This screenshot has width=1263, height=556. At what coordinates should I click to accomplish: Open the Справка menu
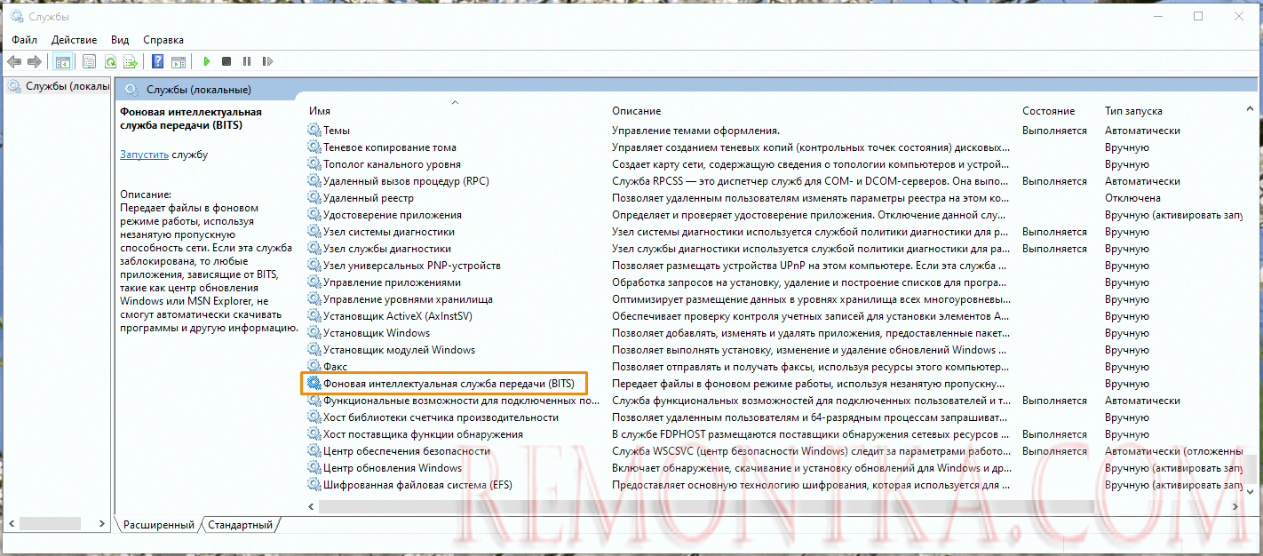pyautogui.click(x=163, y=40)
